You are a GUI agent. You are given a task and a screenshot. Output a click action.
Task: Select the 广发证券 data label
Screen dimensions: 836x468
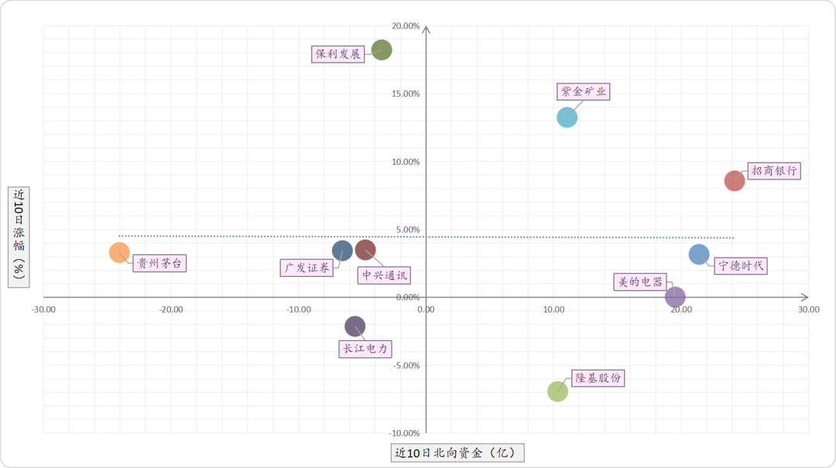(x=307, y=268)
